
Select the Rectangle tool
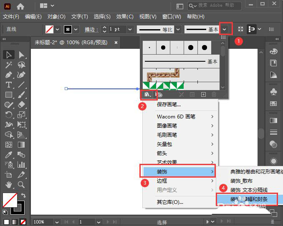point(9,95)
